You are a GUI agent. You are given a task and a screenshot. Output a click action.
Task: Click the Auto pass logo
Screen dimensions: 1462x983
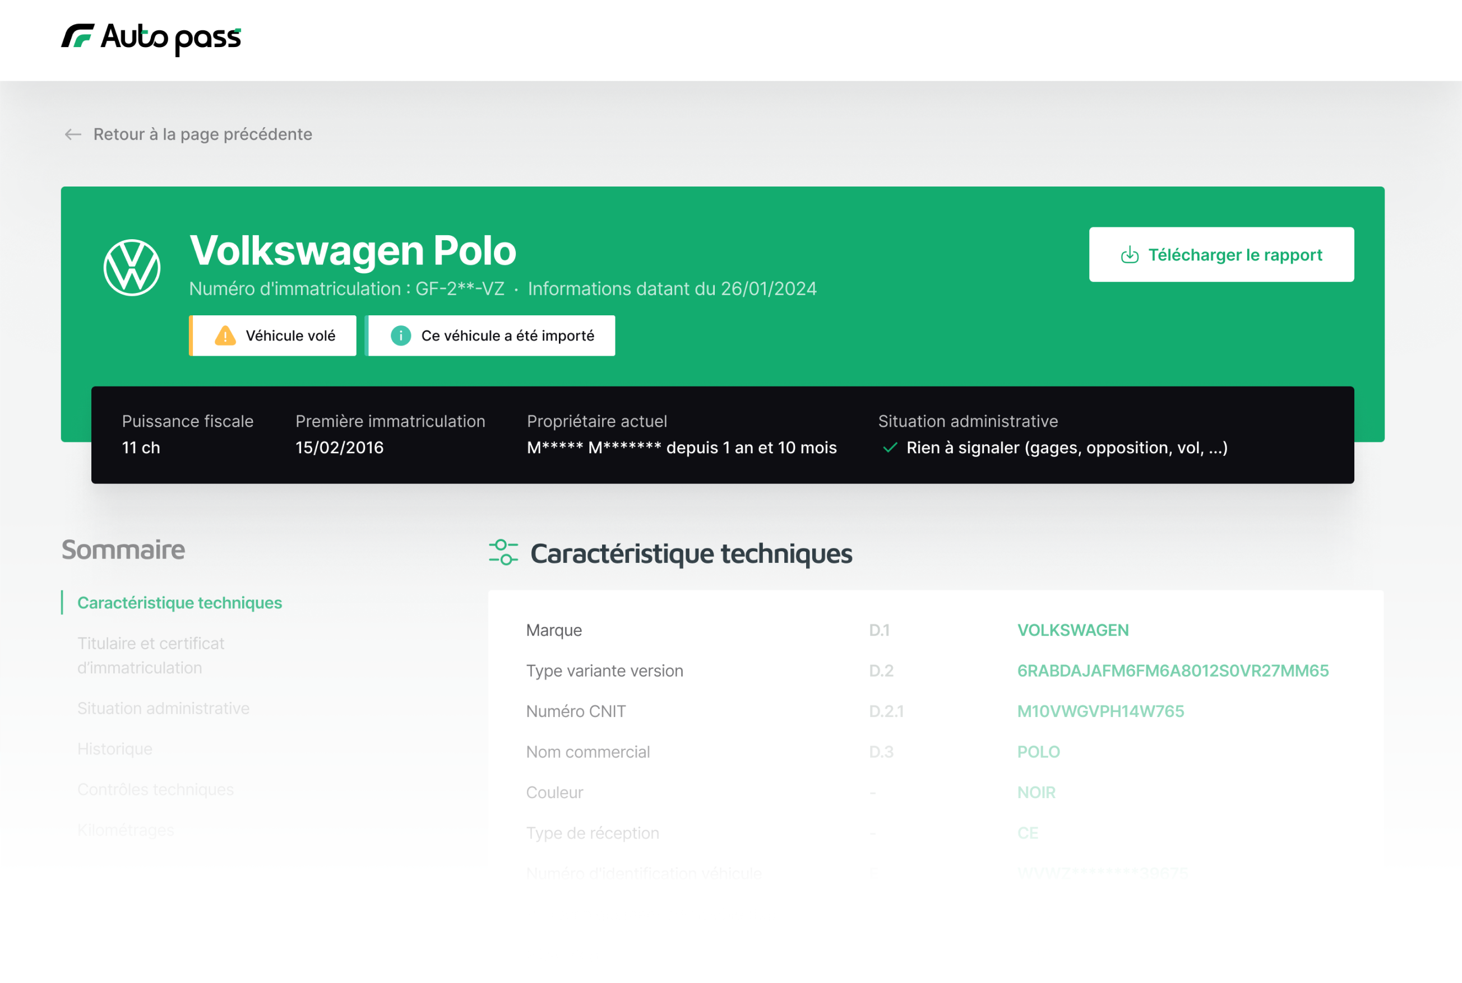[151, 38]
